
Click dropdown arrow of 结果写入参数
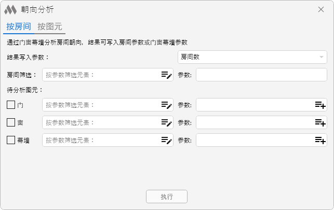tap(322, 57)
